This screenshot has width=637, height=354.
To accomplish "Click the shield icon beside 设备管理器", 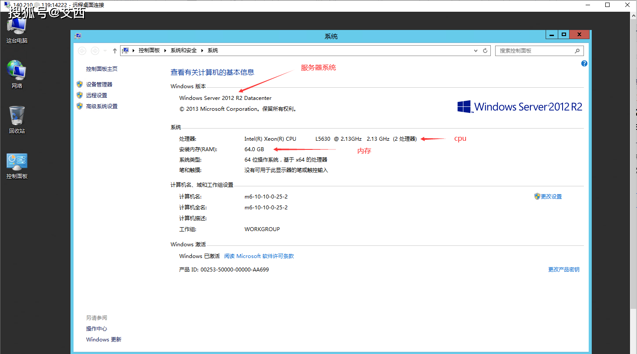I will point(80,84).
